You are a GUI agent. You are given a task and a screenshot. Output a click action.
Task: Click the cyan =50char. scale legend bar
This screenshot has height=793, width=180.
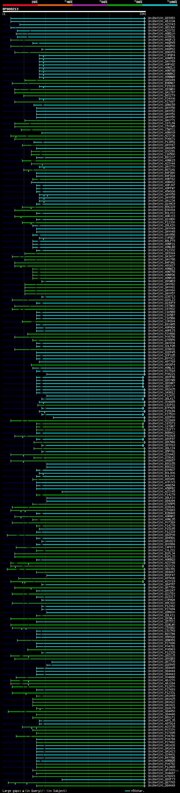coord(128,790)
